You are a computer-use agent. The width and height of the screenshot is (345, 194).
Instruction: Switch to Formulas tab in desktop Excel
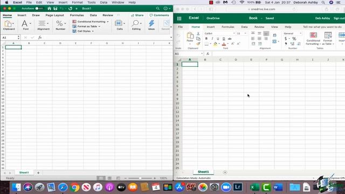(x=77, y=15)
